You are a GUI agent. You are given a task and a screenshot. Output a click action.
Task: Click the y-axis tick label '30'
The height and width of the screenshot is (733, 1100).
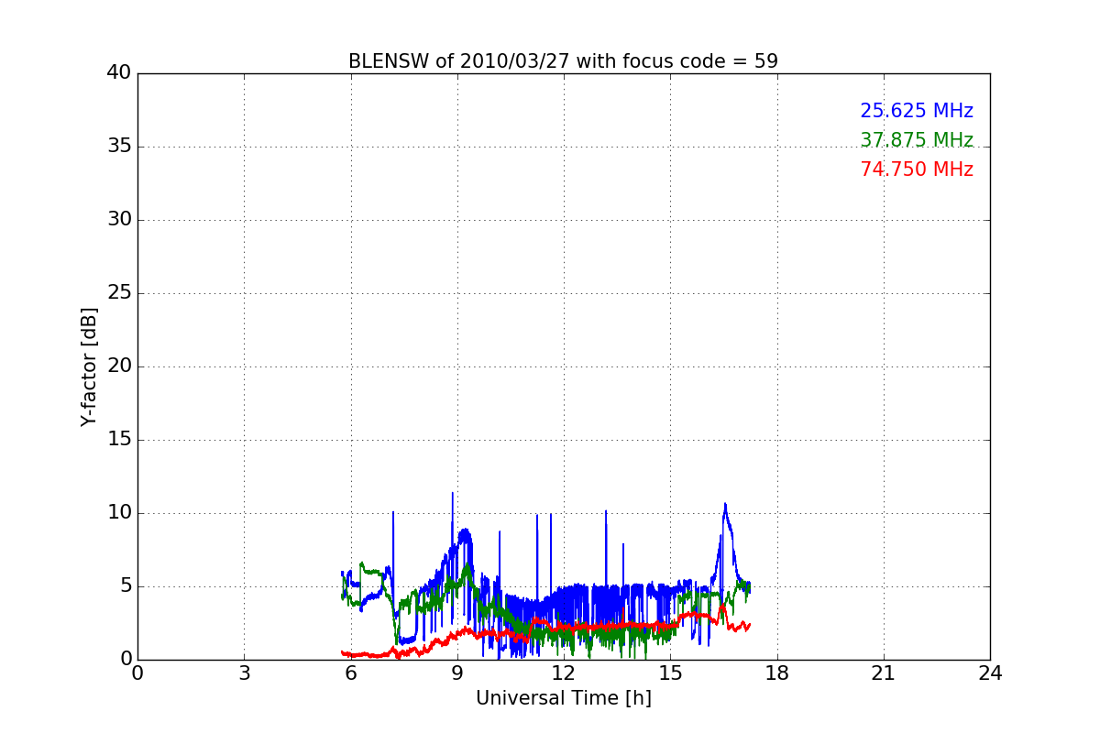[119, 220]
